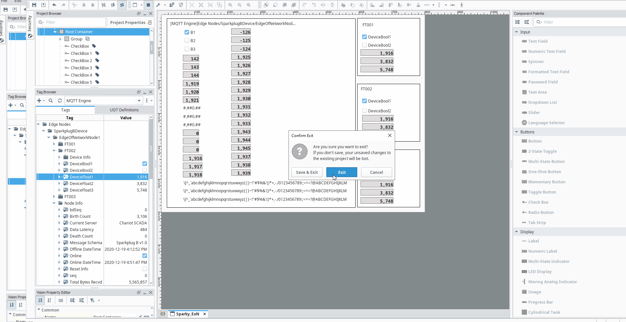
Task: Open the MQTT Engine provider dropdown
Action: pos(139,101)
